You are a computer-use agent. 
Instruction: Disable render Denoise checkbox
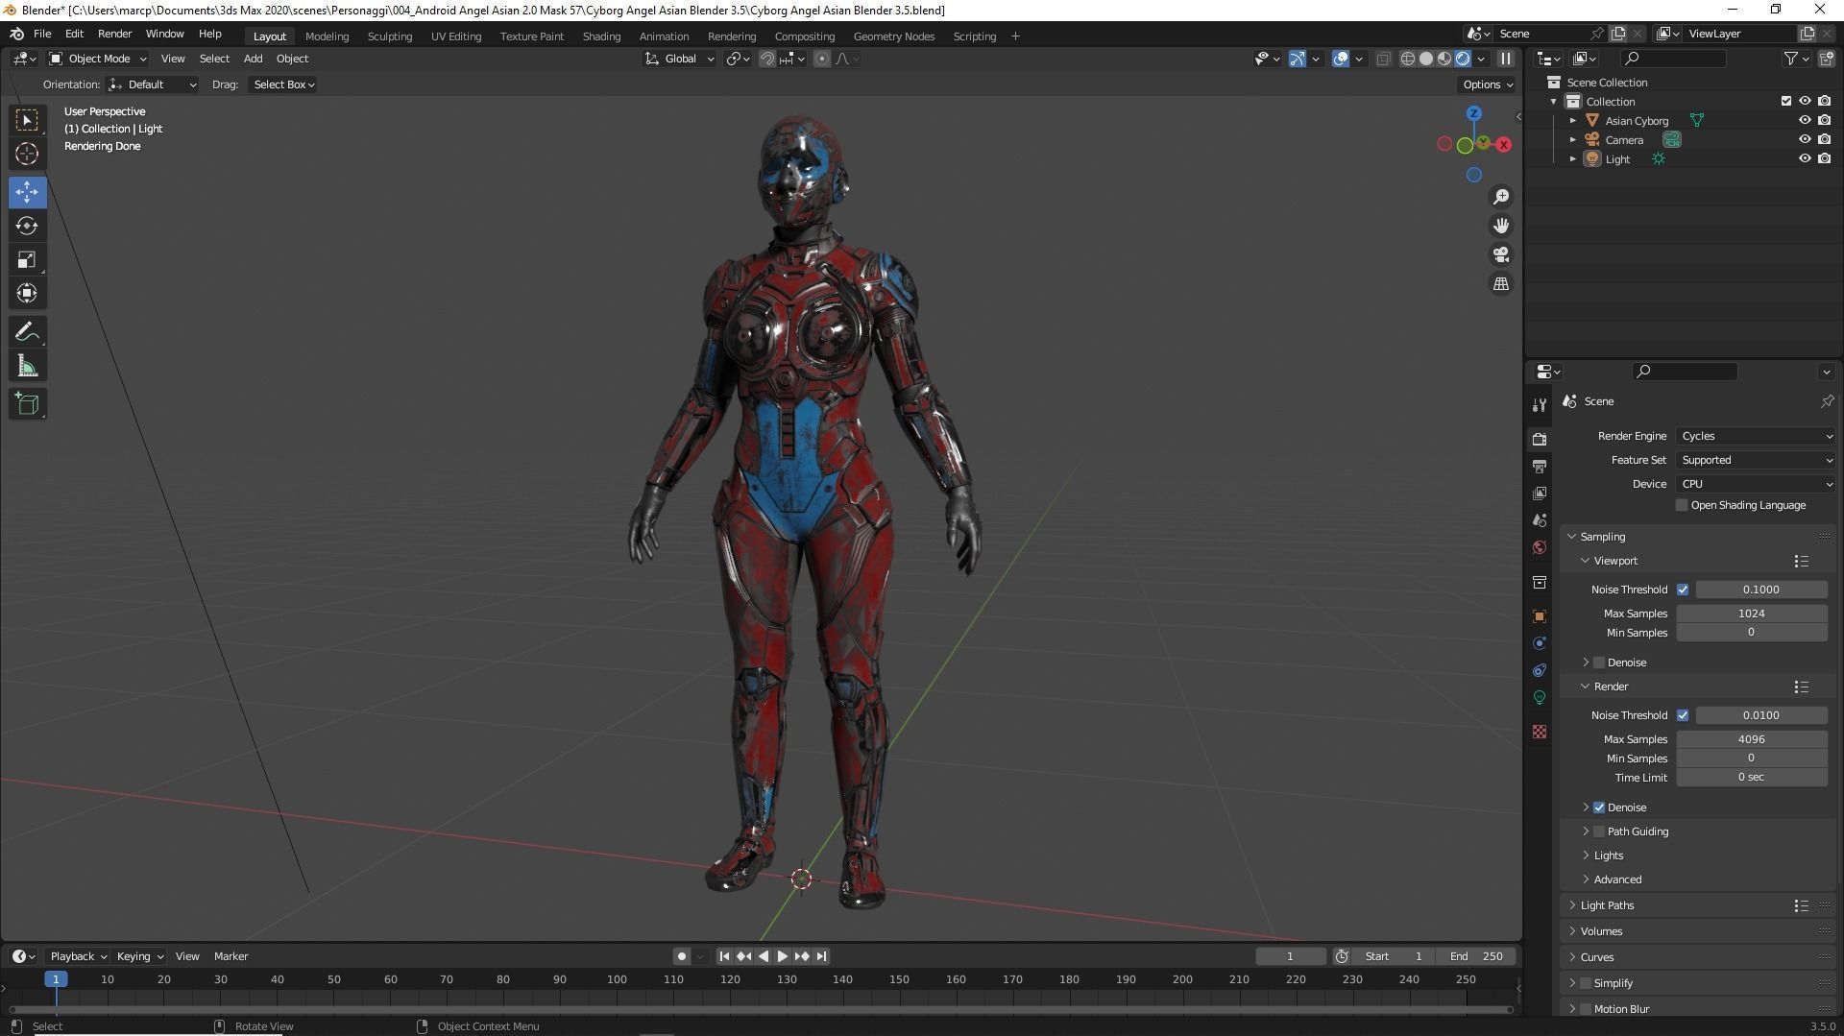click(1599, 807)
